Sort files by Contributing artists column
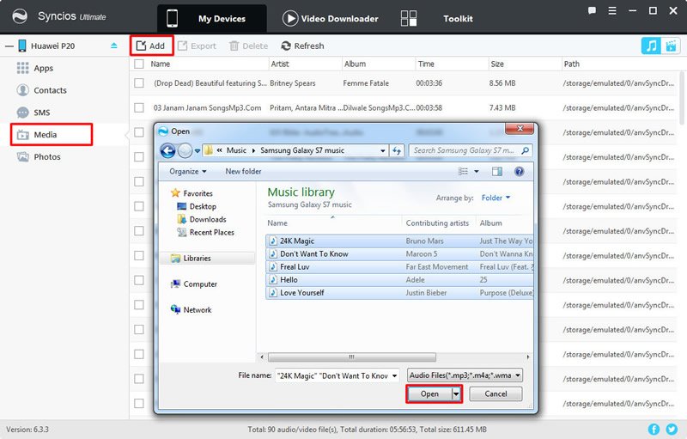 pyautogui.click(x=437, y=223)
